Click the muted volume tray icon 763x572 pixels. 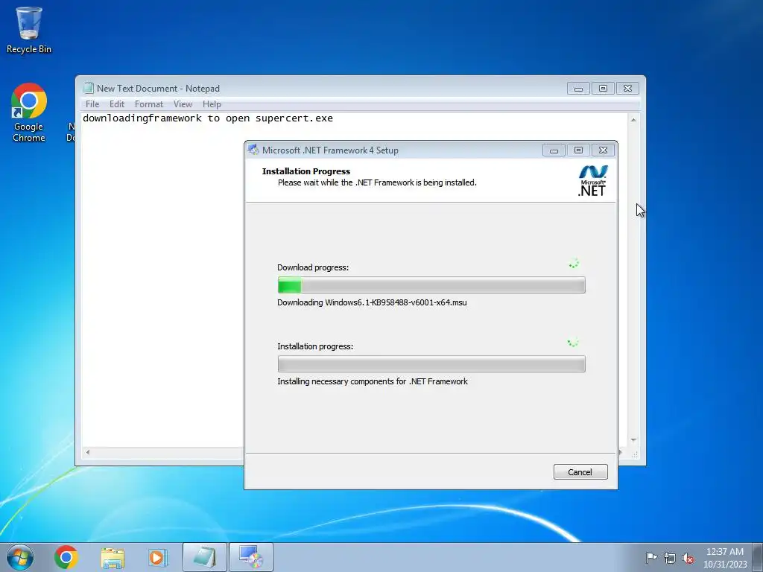tap(688, 558)
